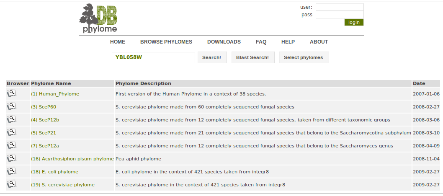Open the (3) SceP60 phylome link
The width and height of the screenshot is (443, 196).
click(x=44, y=107)
